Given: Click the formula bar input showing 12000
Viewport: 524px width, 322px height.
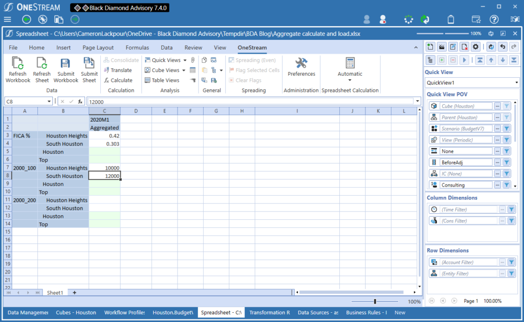Looking at the screenshot, I should click(250, 102).
